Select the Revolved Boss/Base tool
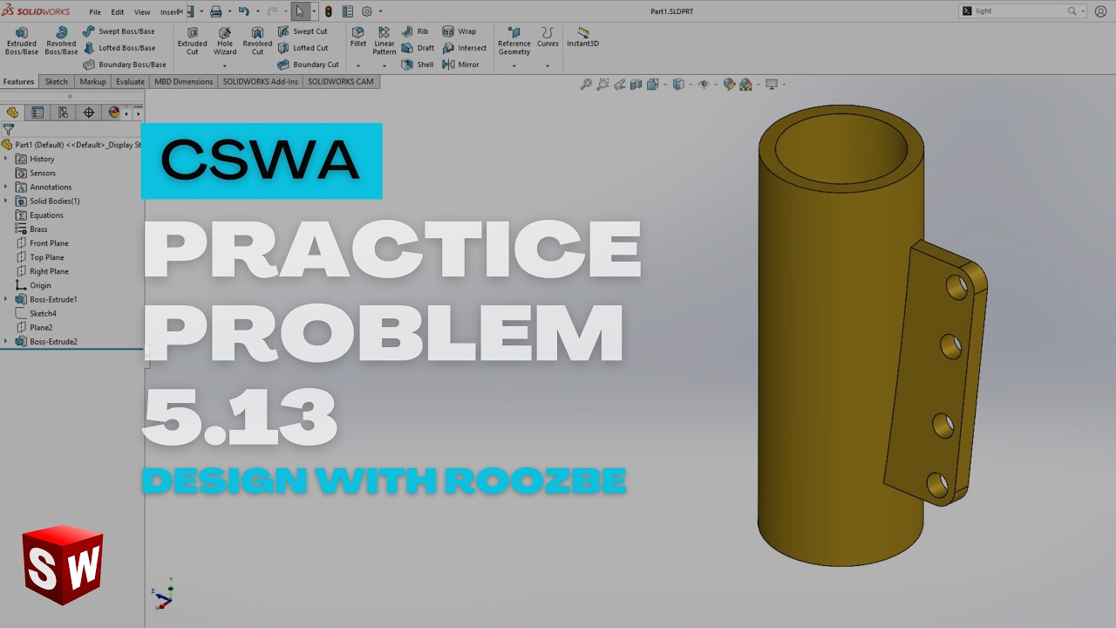 pos(61,41)
